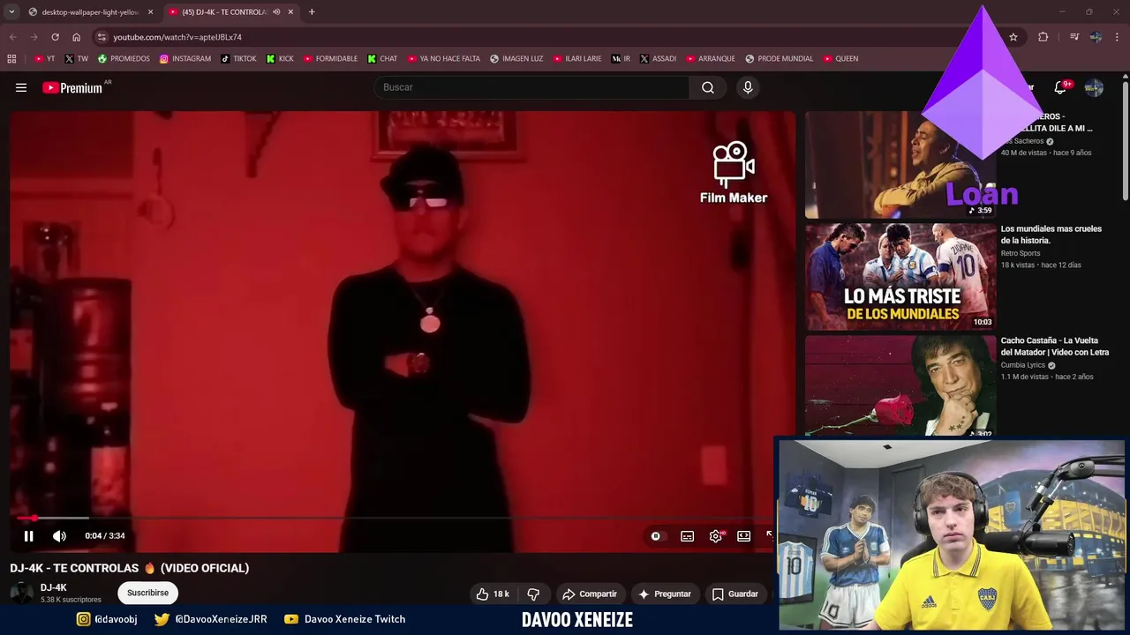Mute the tab with its audio icon
This screenshot has width=1130, height=635.
pos(276,12)
